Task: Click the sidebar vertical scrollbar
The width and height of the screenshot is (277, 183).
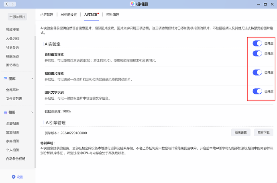Action: pyautogui.click(x=35, y=102)
